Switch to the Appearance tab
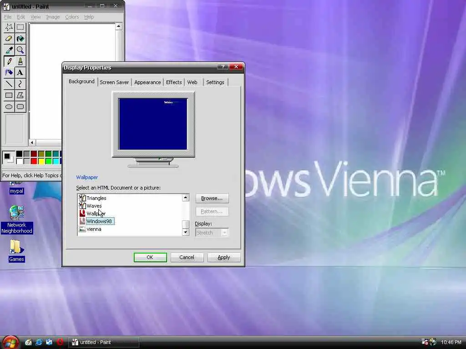 point(147,82)
